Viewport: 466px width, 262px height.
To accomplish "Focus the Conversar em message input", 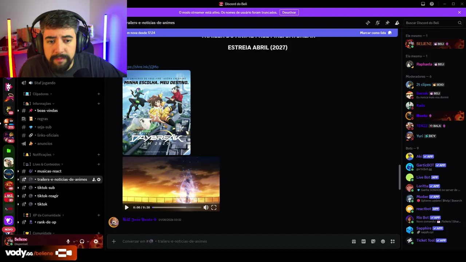I will [233, 241].
